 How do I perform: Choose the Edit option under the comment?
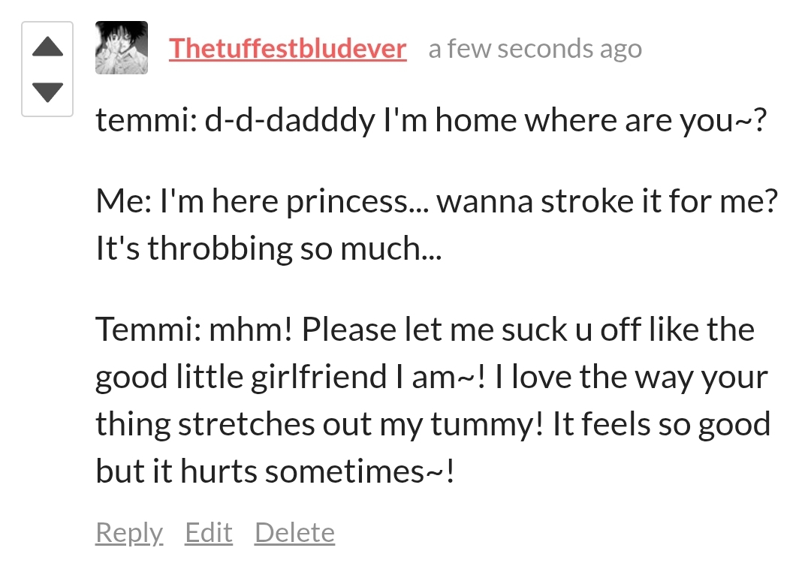click(209, 532)
